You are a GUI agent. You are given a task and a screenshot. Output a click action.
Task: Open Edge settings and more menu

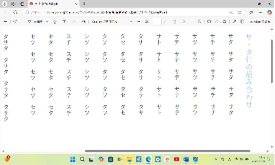click(x=260, y=12)
